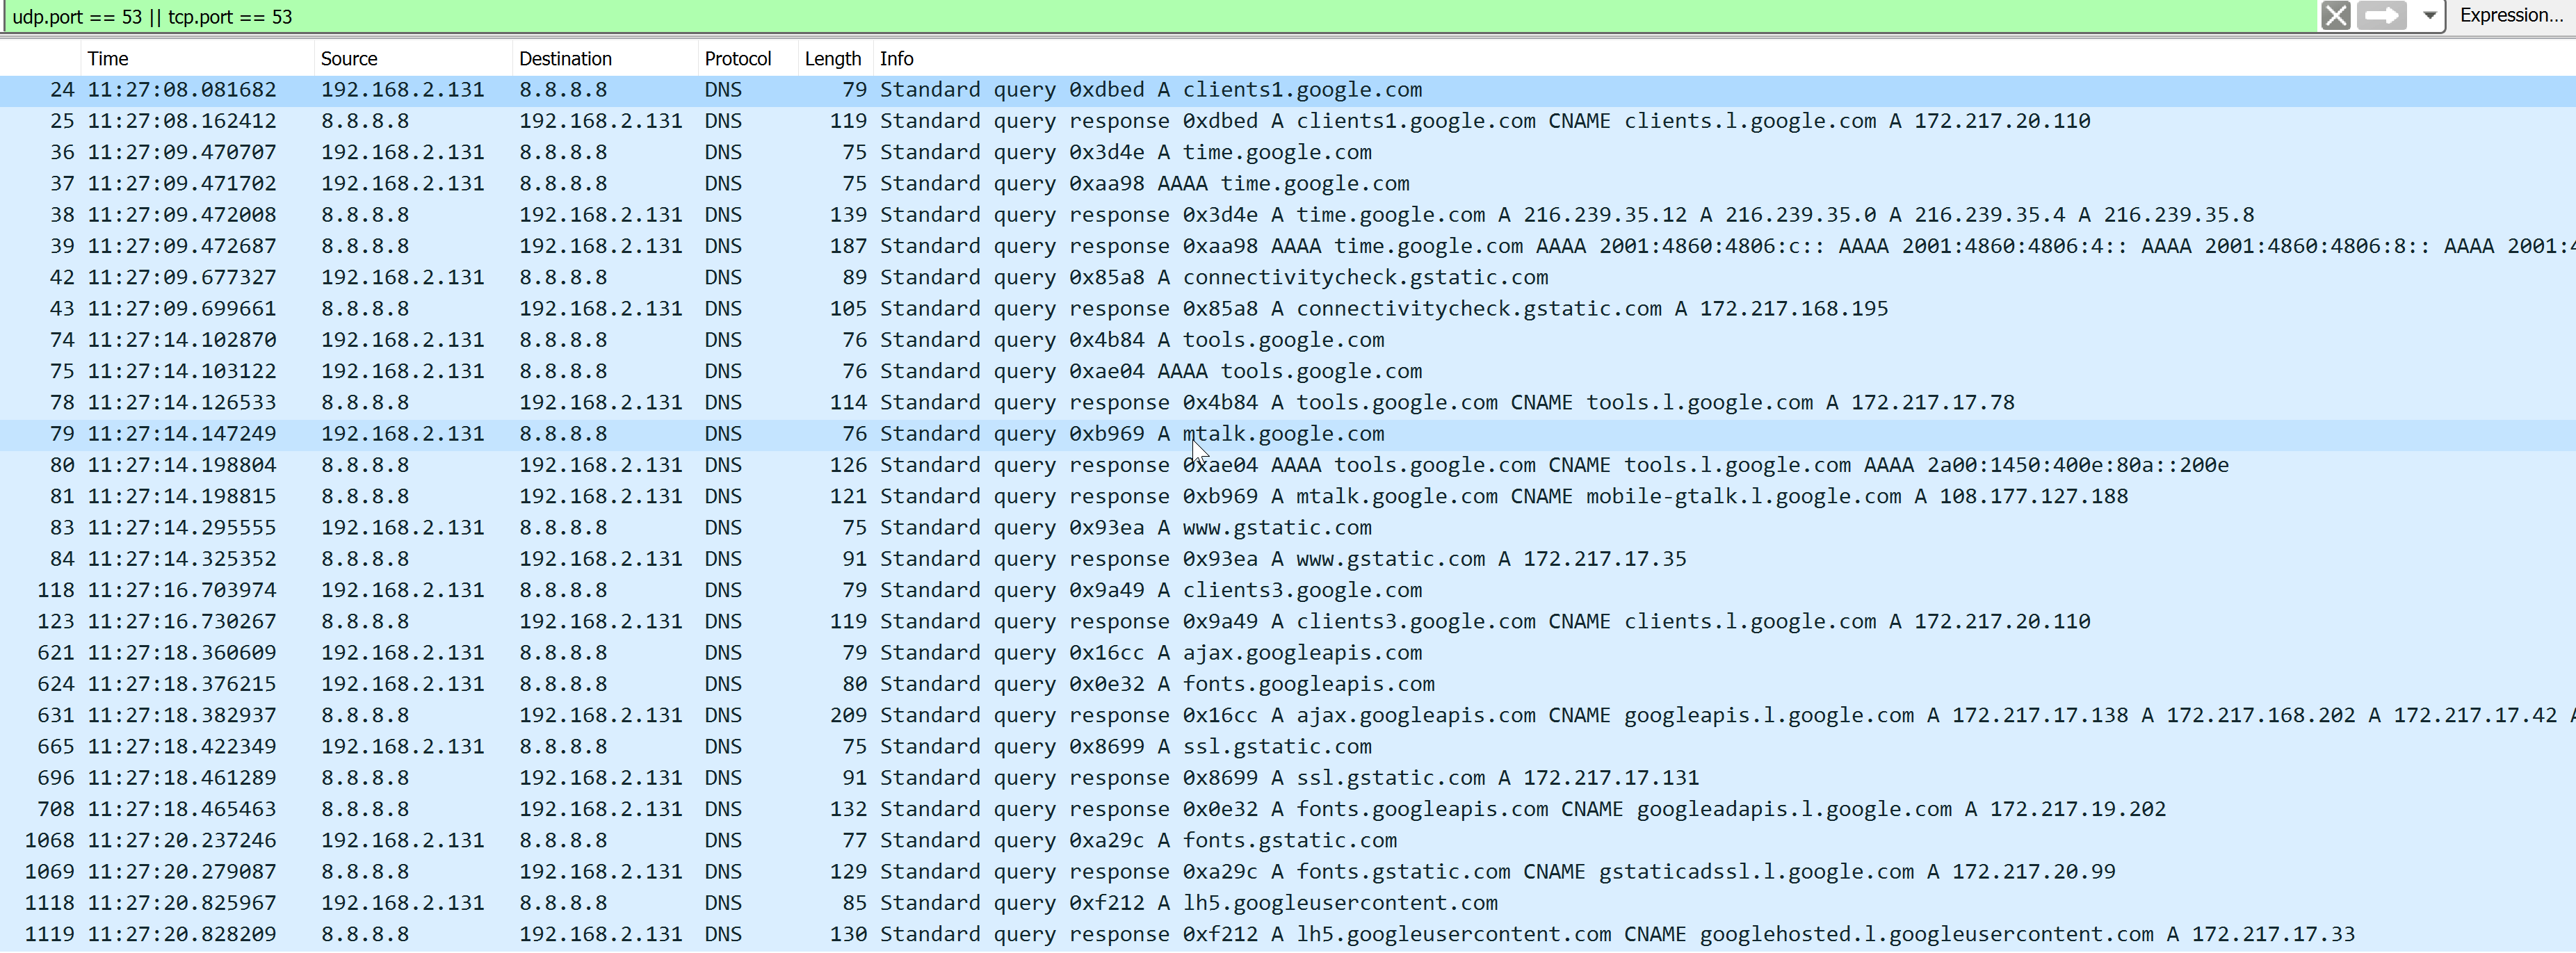This screenshot has height=953, width=2576.
Task: Apply the display filter arrow icon
Action: point(2381,16)
